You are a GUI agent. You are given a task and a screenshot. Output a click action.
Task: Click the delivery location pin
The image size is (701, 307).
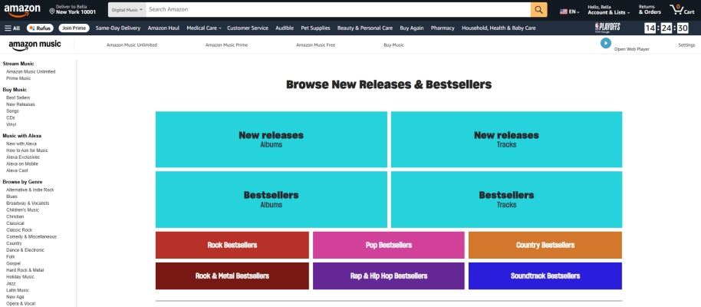[x=52, y=10]
